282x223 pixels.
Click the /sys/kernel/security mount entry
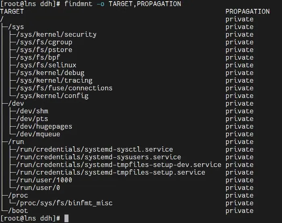click(56, 35)
